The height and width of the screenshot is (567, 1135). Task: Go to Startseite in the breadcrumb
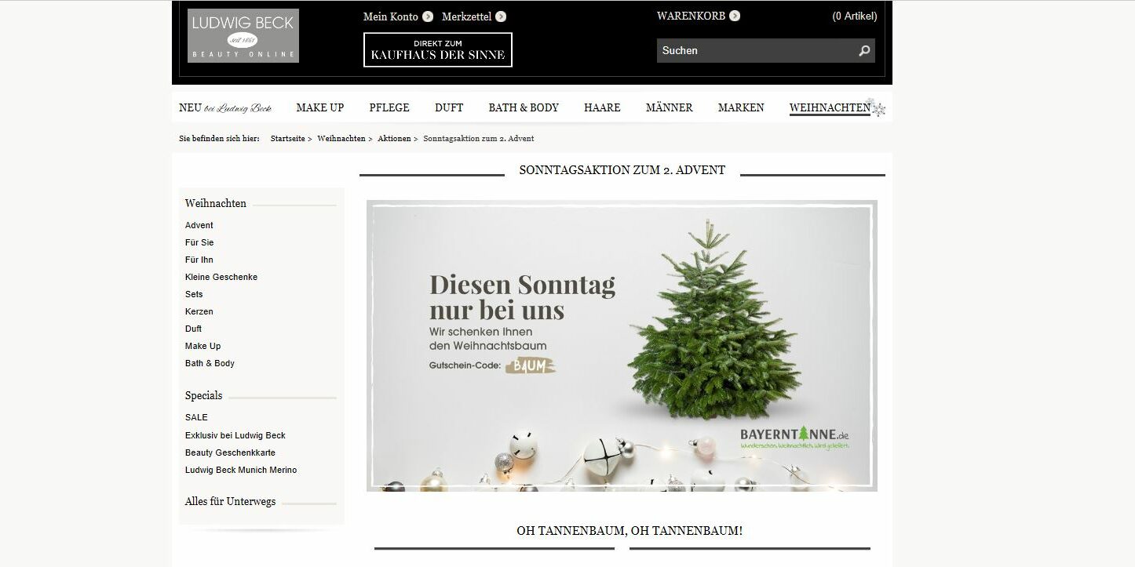[287, 139]
